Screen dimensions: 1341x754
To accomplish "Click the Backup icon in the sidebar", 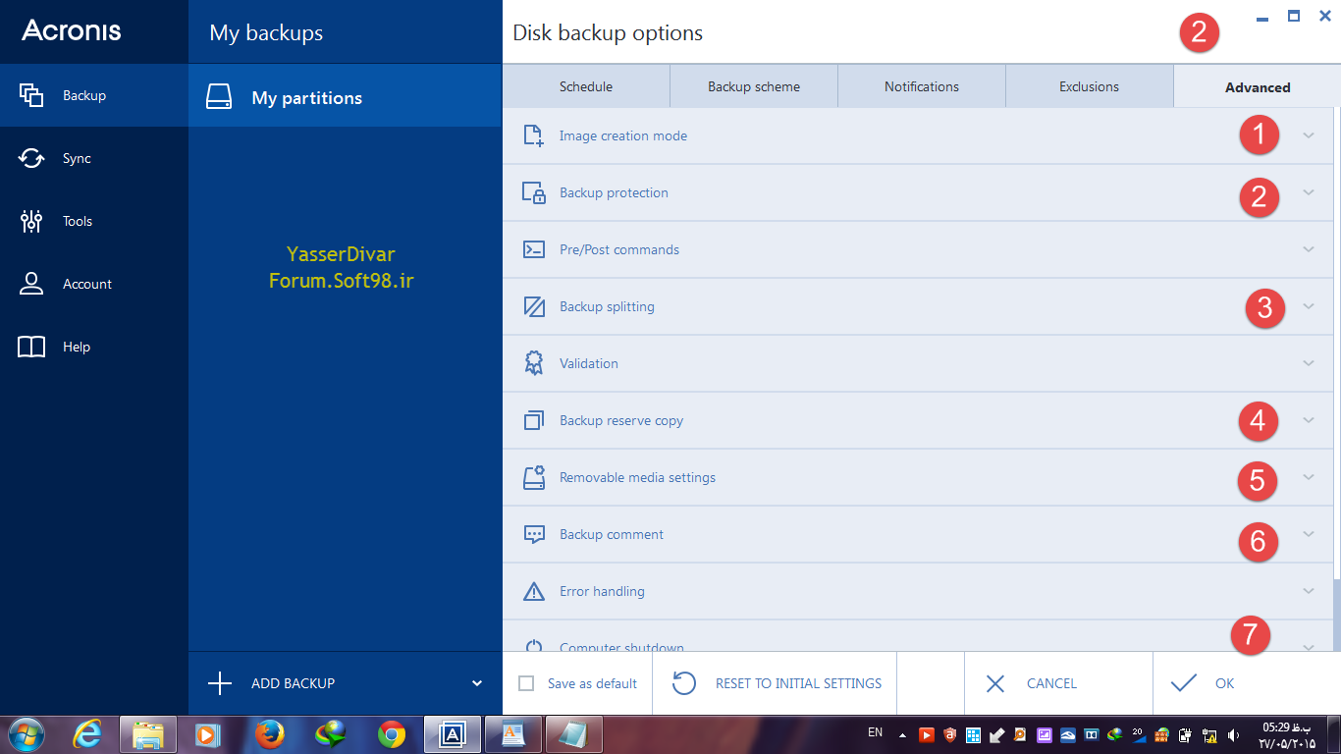I will tap(31, 95).
